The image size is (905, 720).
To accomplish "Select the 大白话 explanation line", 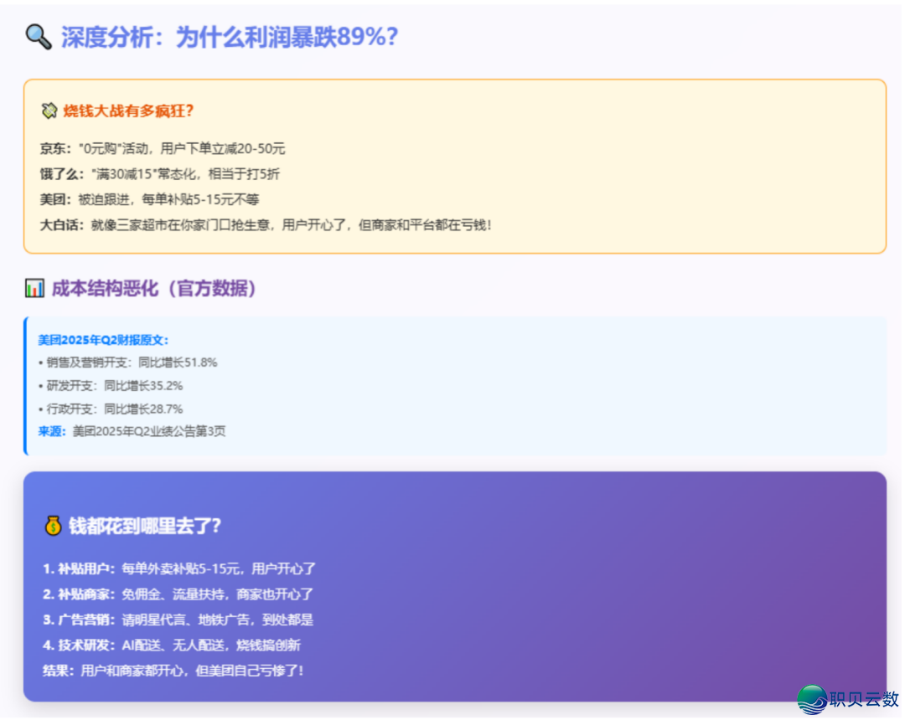I will tap(266, 225).
